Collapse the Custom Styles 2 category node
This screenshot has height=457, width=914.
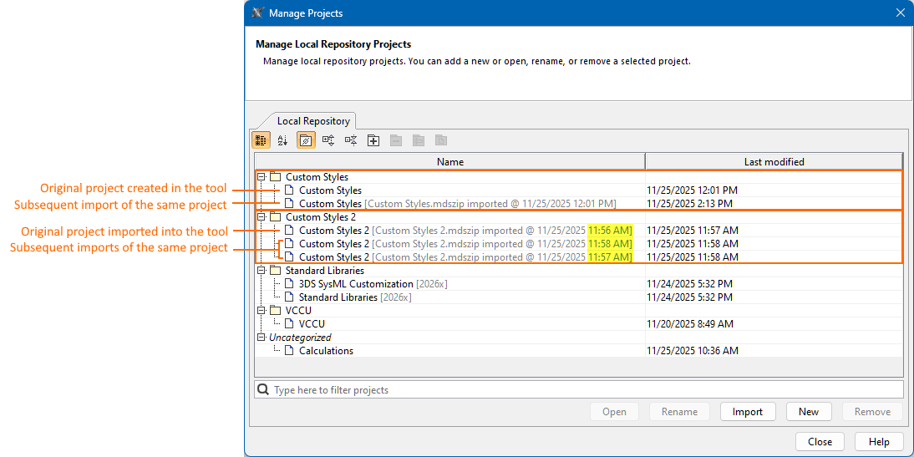262,217
